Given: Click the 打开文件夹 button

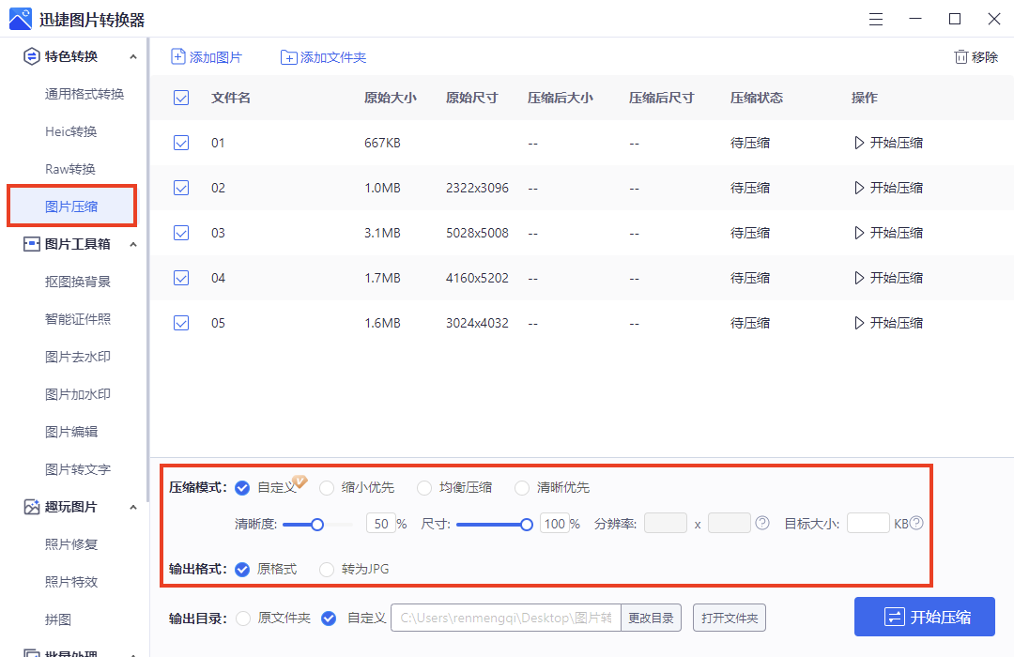Looking at the screenshot, I should [x=730, y=618].
